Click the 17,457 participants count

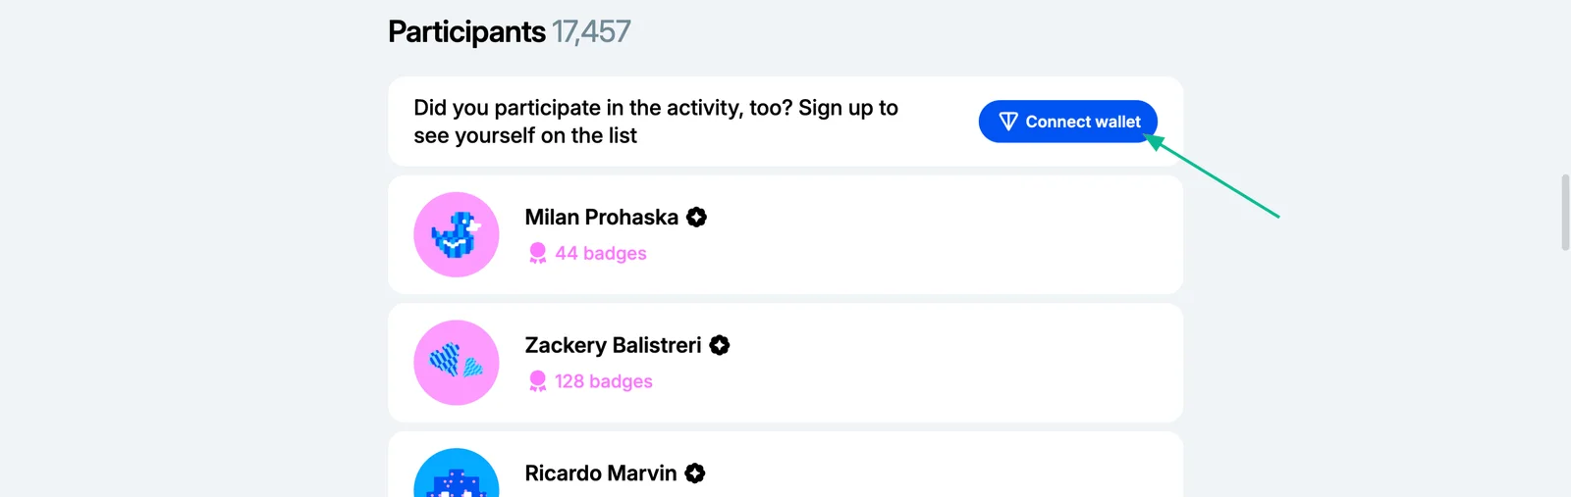coord(591,31)
